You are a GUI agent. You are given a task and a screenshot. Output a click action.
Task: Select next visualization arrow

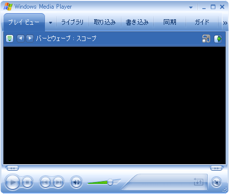[30, 38]
